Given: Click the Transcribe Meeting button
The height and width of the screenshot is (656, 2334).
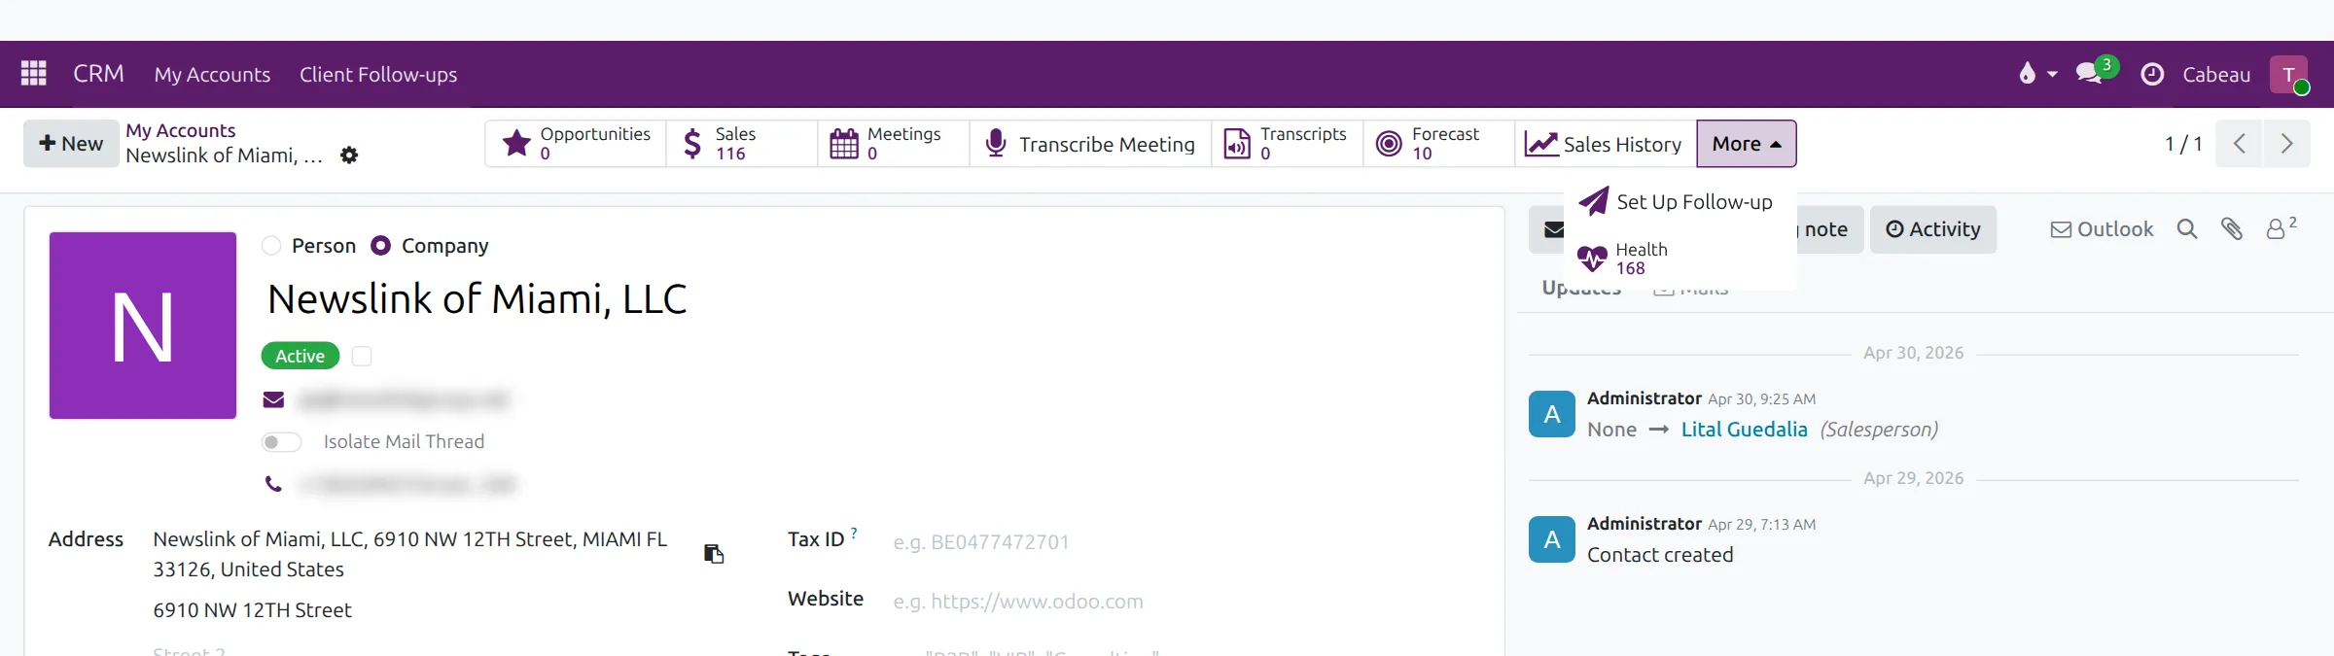Looking at the screenshot, I should tap(1090, 144).
